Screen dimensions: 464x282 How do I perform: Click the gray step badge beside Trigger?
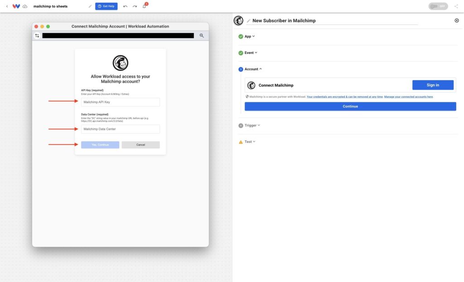pos(241,126)
